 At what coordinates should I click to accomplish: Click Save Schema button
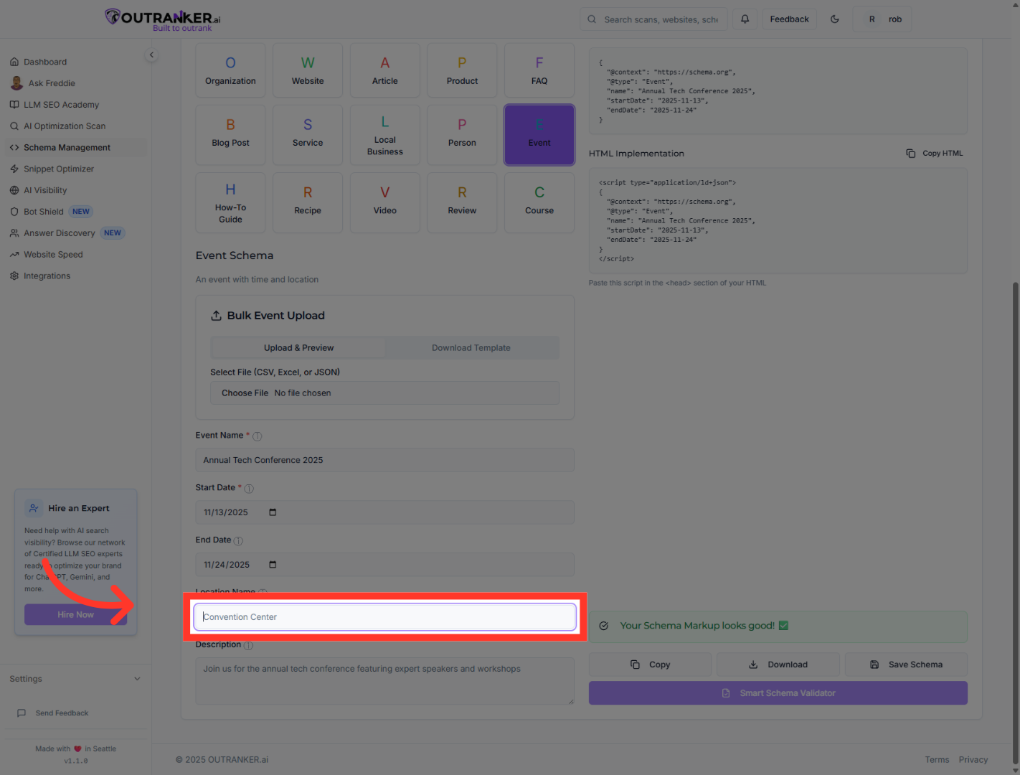pyautogui.click(x=906, y=664)
